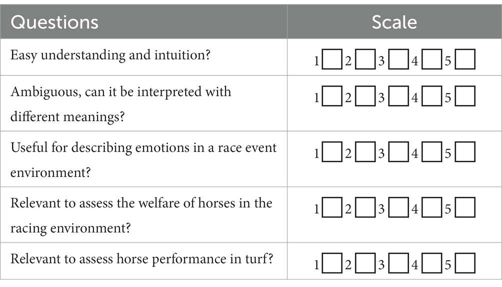Check box 3 for horse performance in turf
The width and height of the screenshot is (502, 287).
point(398,263)
